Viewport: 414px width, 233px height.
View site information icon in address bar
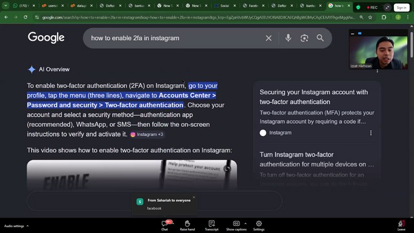click(x=37, y=17)
